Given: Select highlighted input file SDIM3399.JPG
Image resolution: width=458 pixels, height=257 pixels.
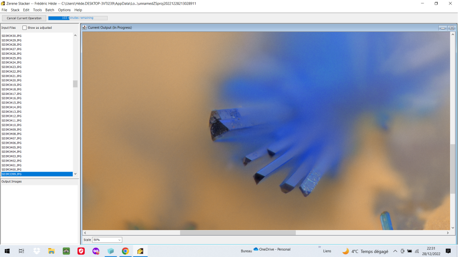Looking at the screenshot, I should tap(37, 174).
